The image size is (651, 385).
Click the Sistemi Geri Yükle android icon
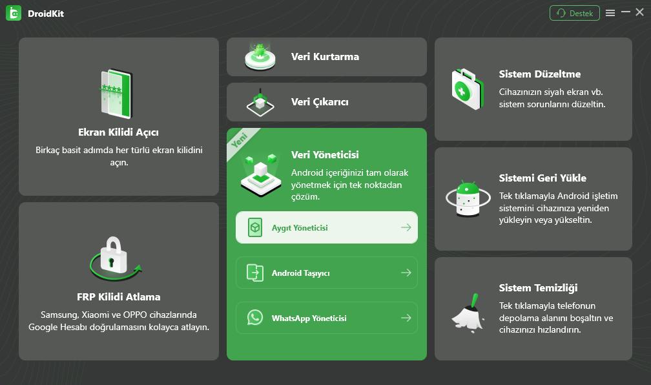(468, 198)
